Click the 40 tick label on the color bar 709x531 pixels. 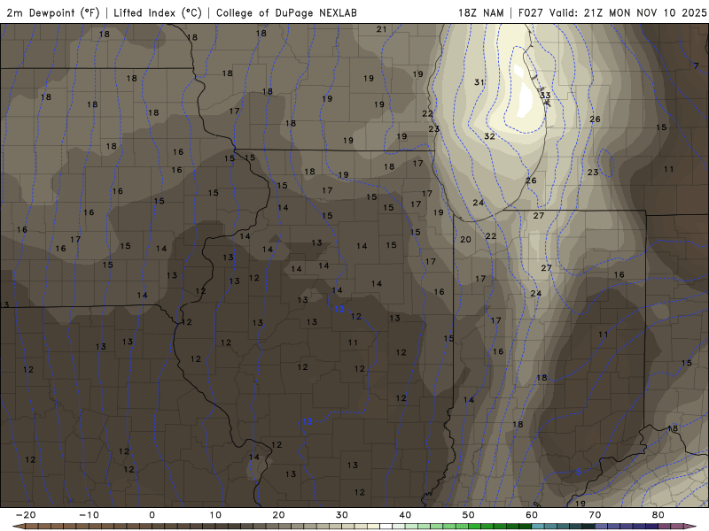[x=405, y=515]
